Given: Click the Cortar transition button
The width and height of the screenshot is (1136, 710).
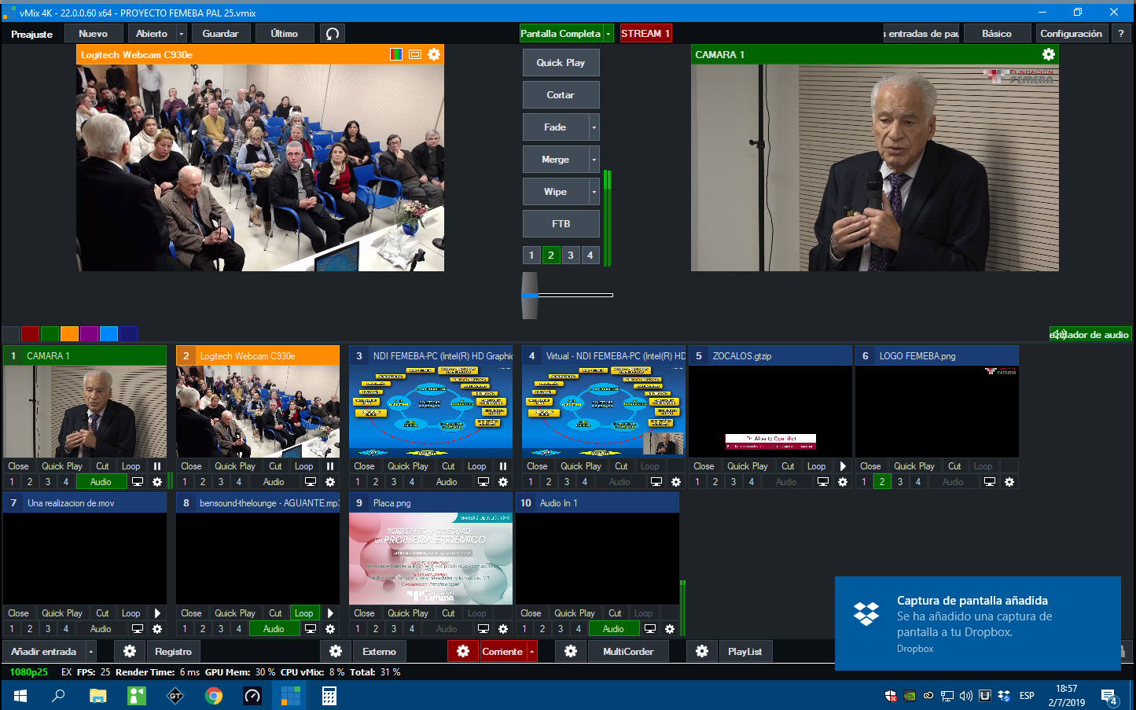Looking at the screenshot, I should click(561, 95).
